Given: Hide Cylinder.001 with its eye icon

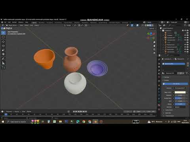Looking at the screenshot, I should 185,37.
